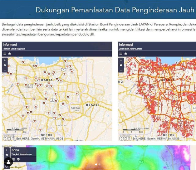Click the DEPOK label on the hospital map
Viewport: 196px width, 170px height.
47,135
